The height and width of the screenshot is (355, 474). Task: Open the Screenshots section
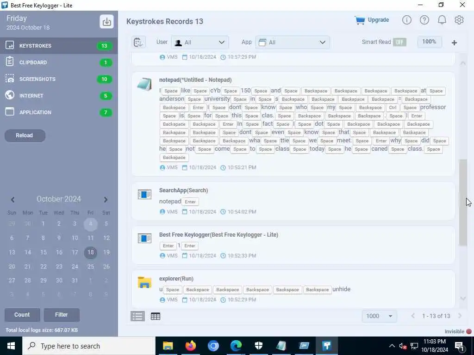pos(59,79)
